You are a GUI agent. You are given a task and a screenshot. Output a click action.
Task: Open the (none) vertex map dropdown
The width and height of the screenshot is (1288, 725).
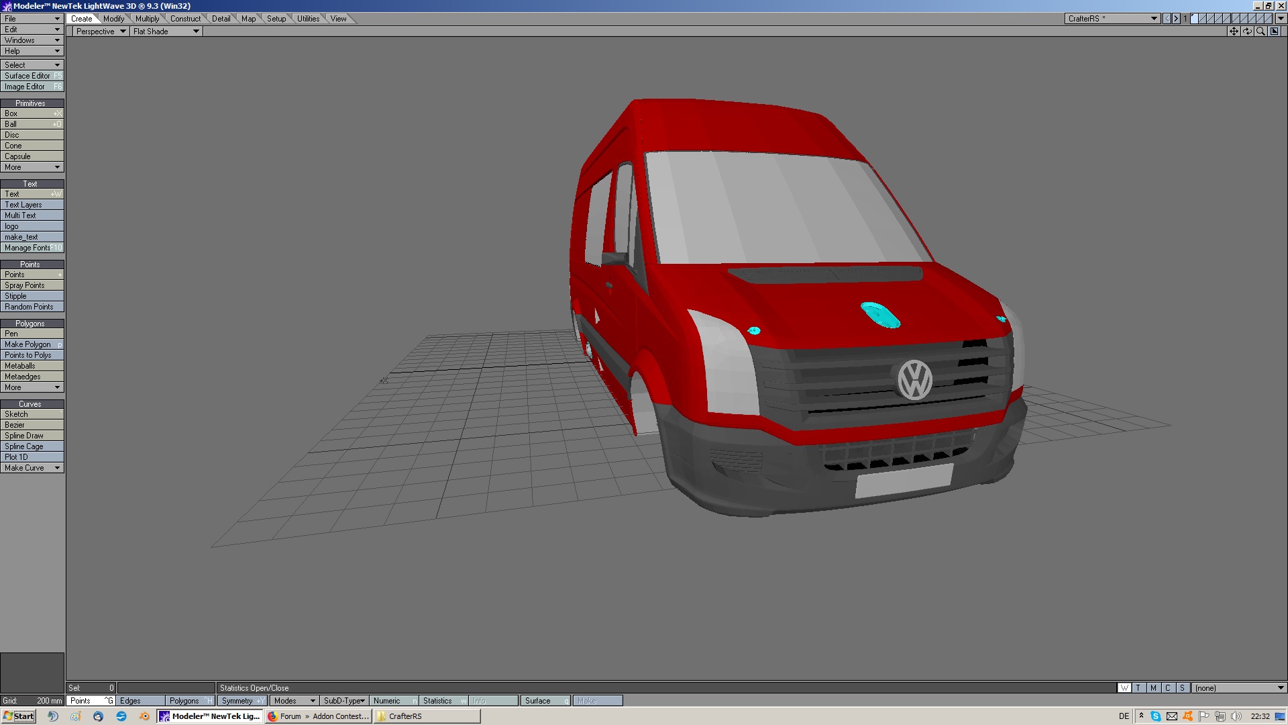(x=1239, y=688)
